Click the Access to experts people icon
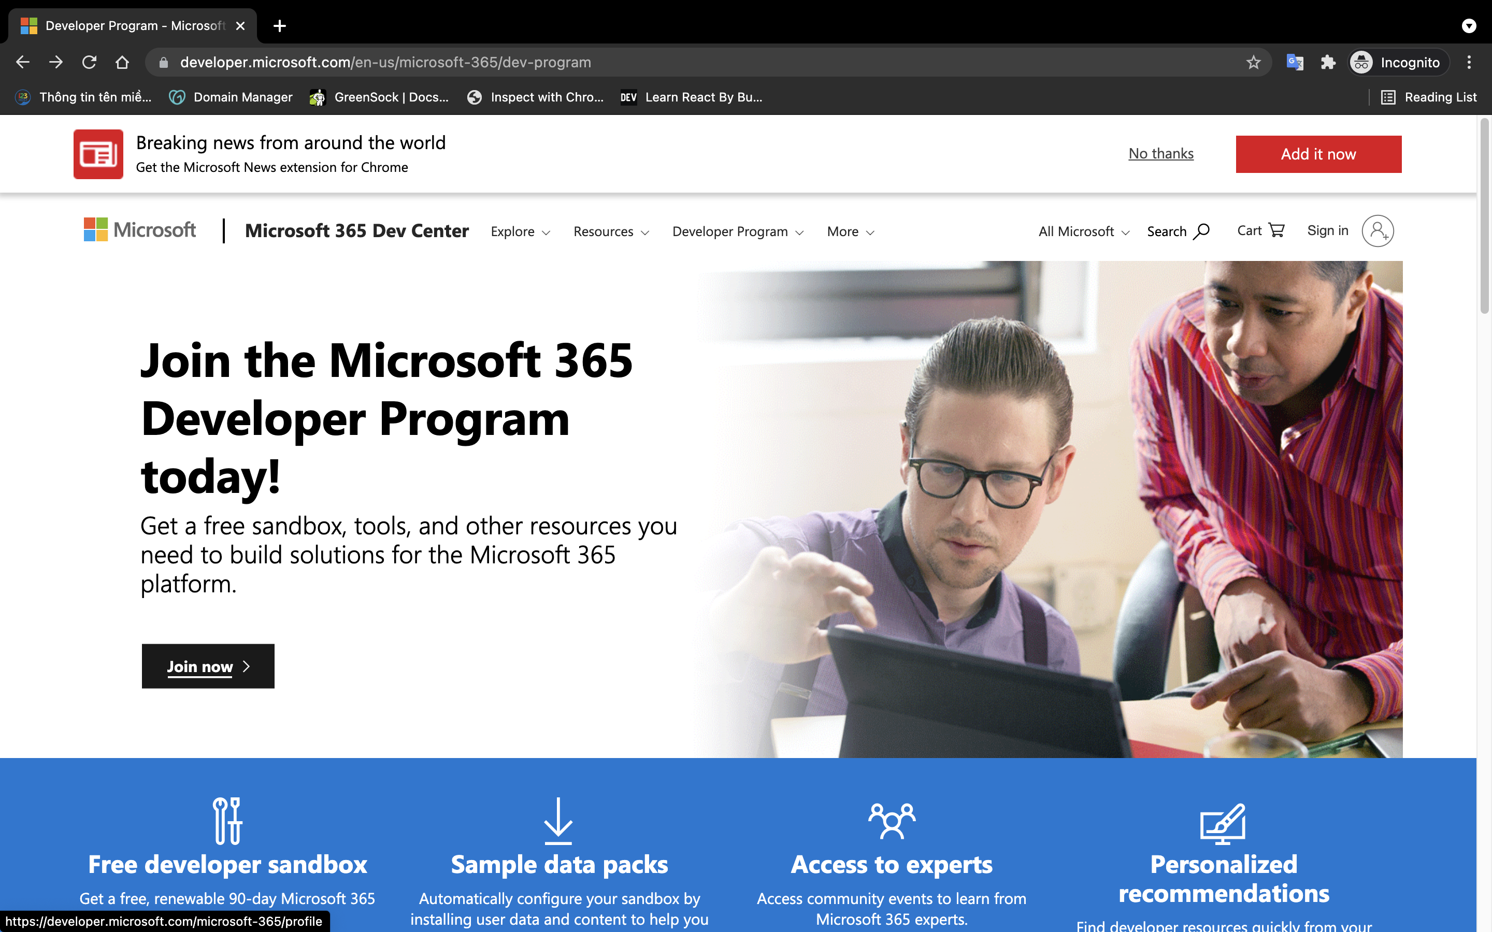 click(892, 821)
